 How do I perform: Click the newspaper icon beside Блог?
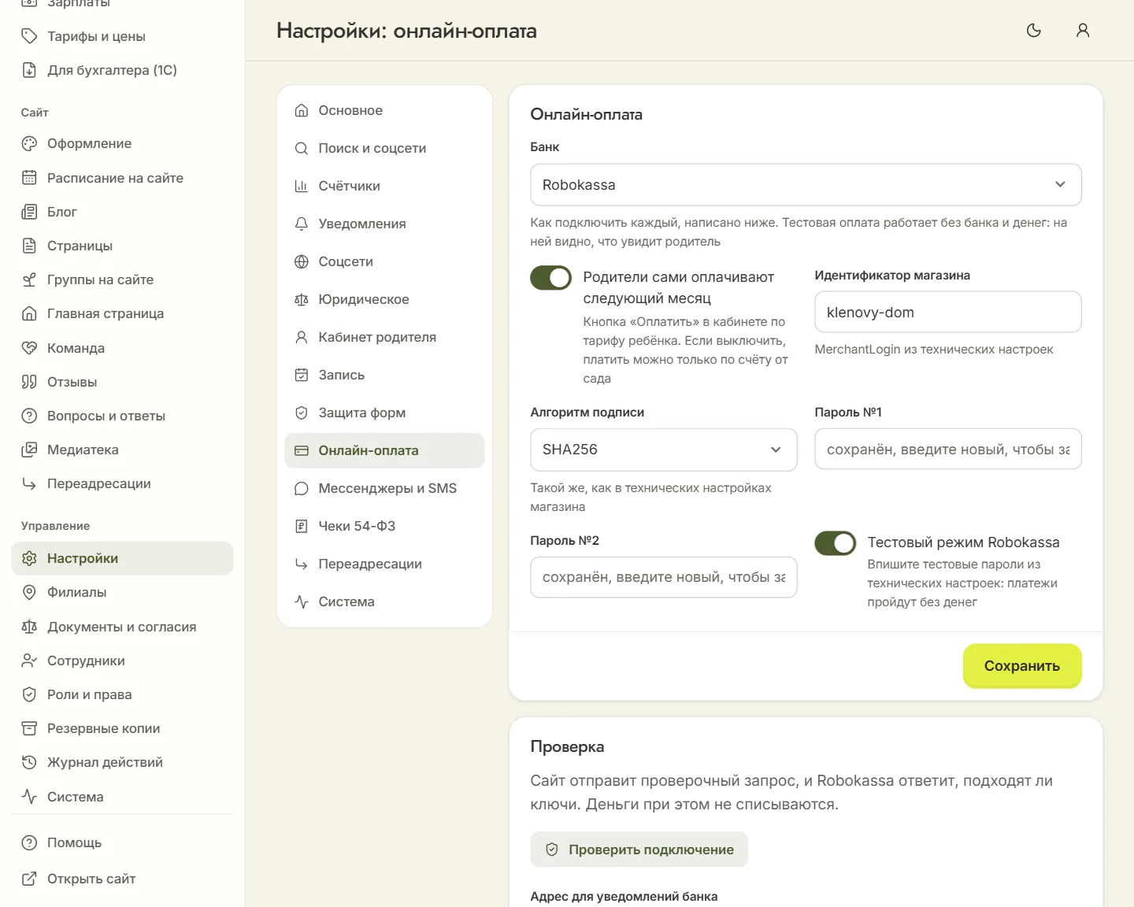click(x=29, y=212)
